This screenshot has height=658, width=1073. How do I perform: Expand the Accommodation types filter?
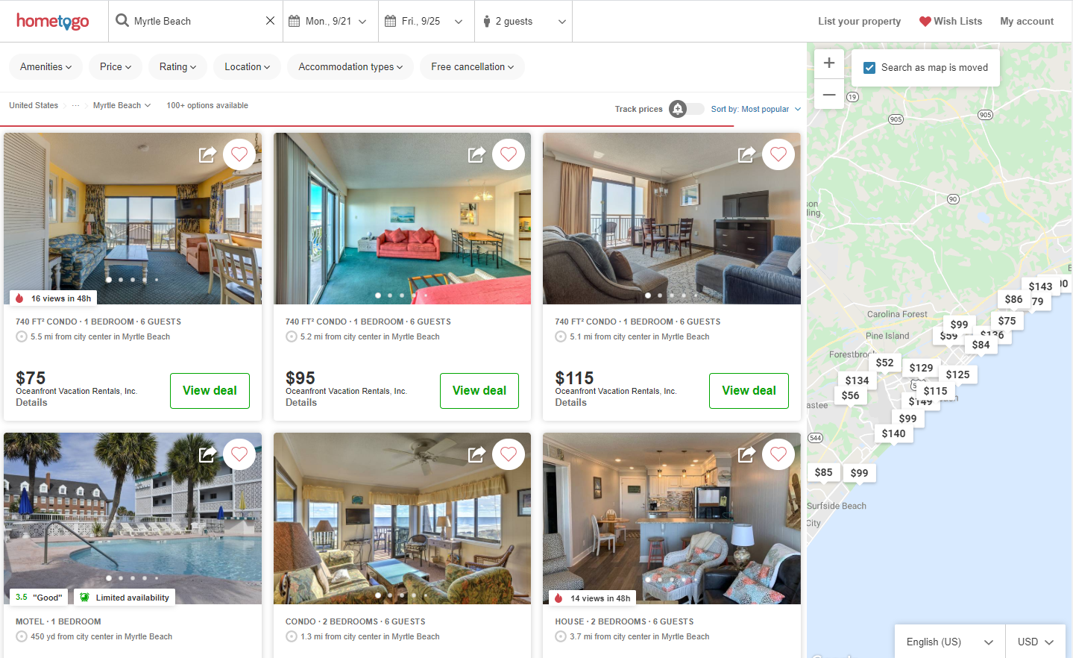click(x=350, y=66)
